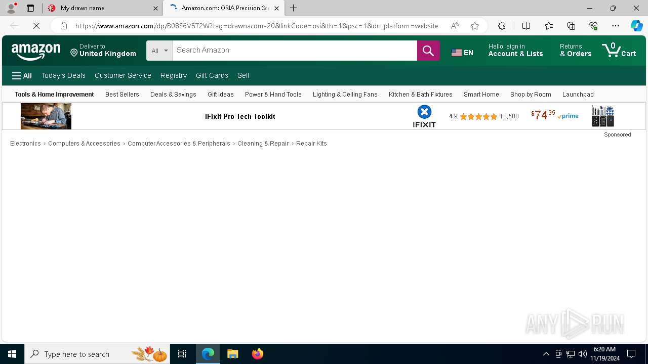Click Computers & Accessories breadcrumb
Screen dimensions: 648x364
pos(84,144)
